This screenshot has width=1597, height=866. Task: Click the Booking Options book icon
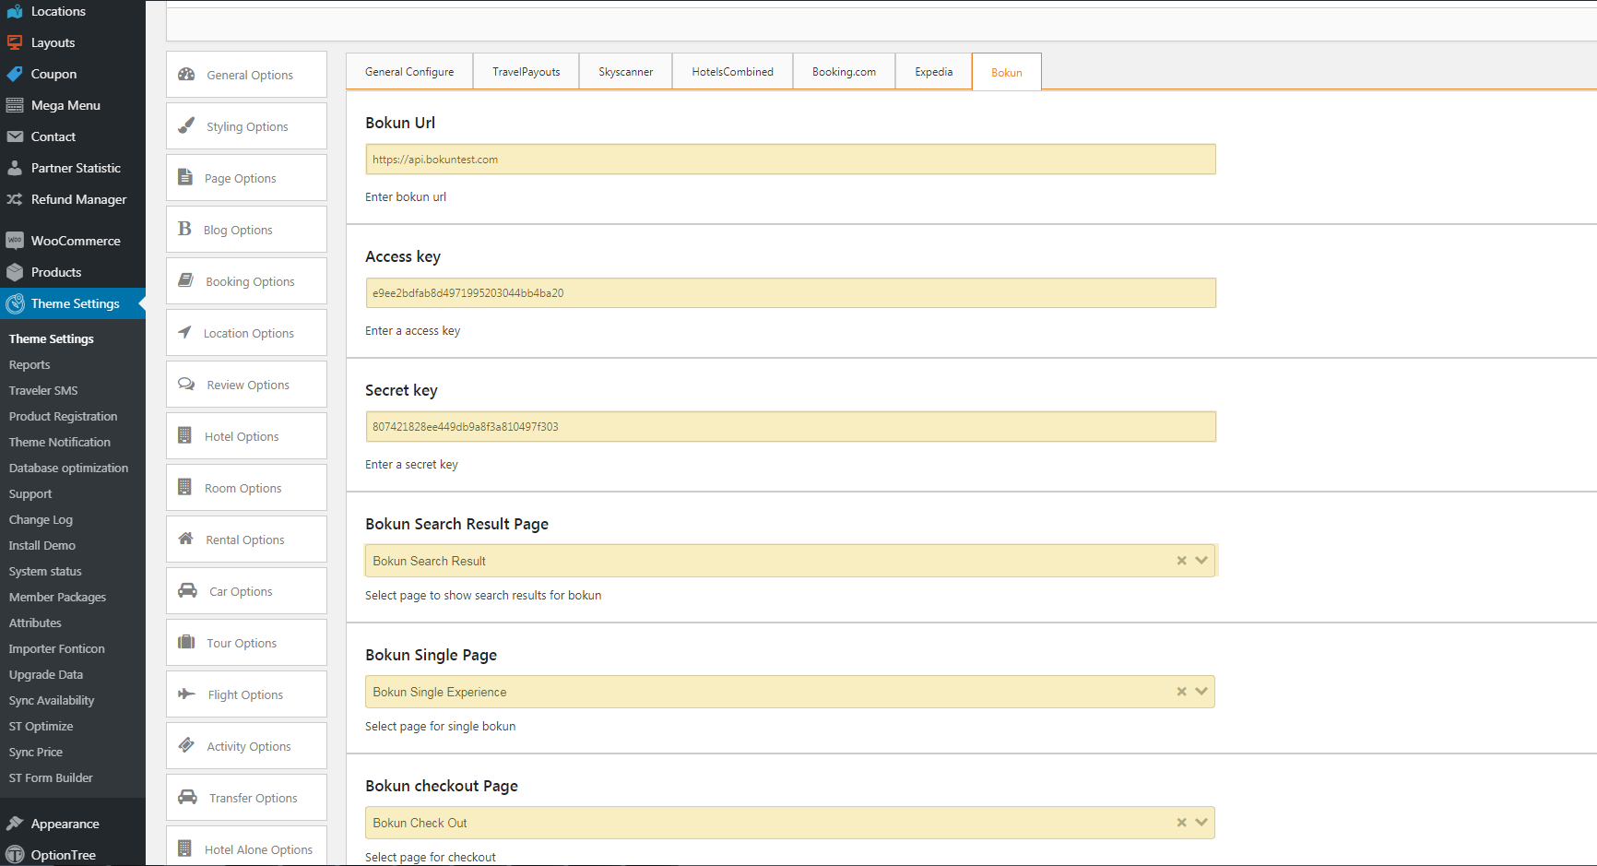pyautogui.click(x=185, y=280)
